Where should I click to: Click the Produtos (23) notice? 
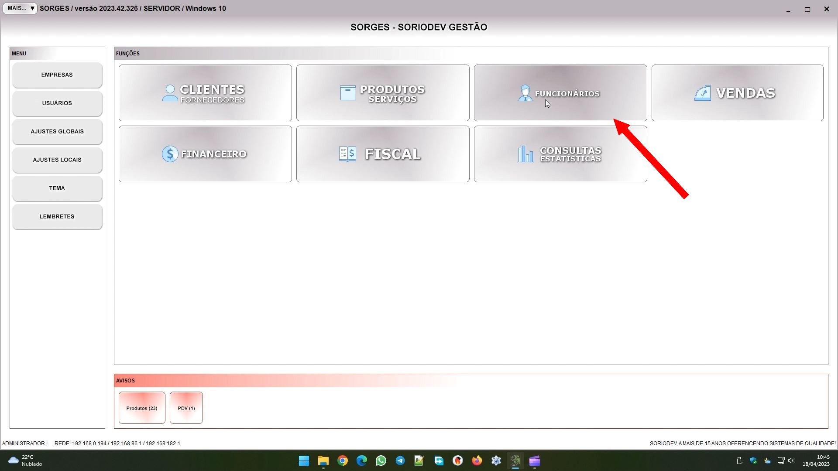click(142, 408)
